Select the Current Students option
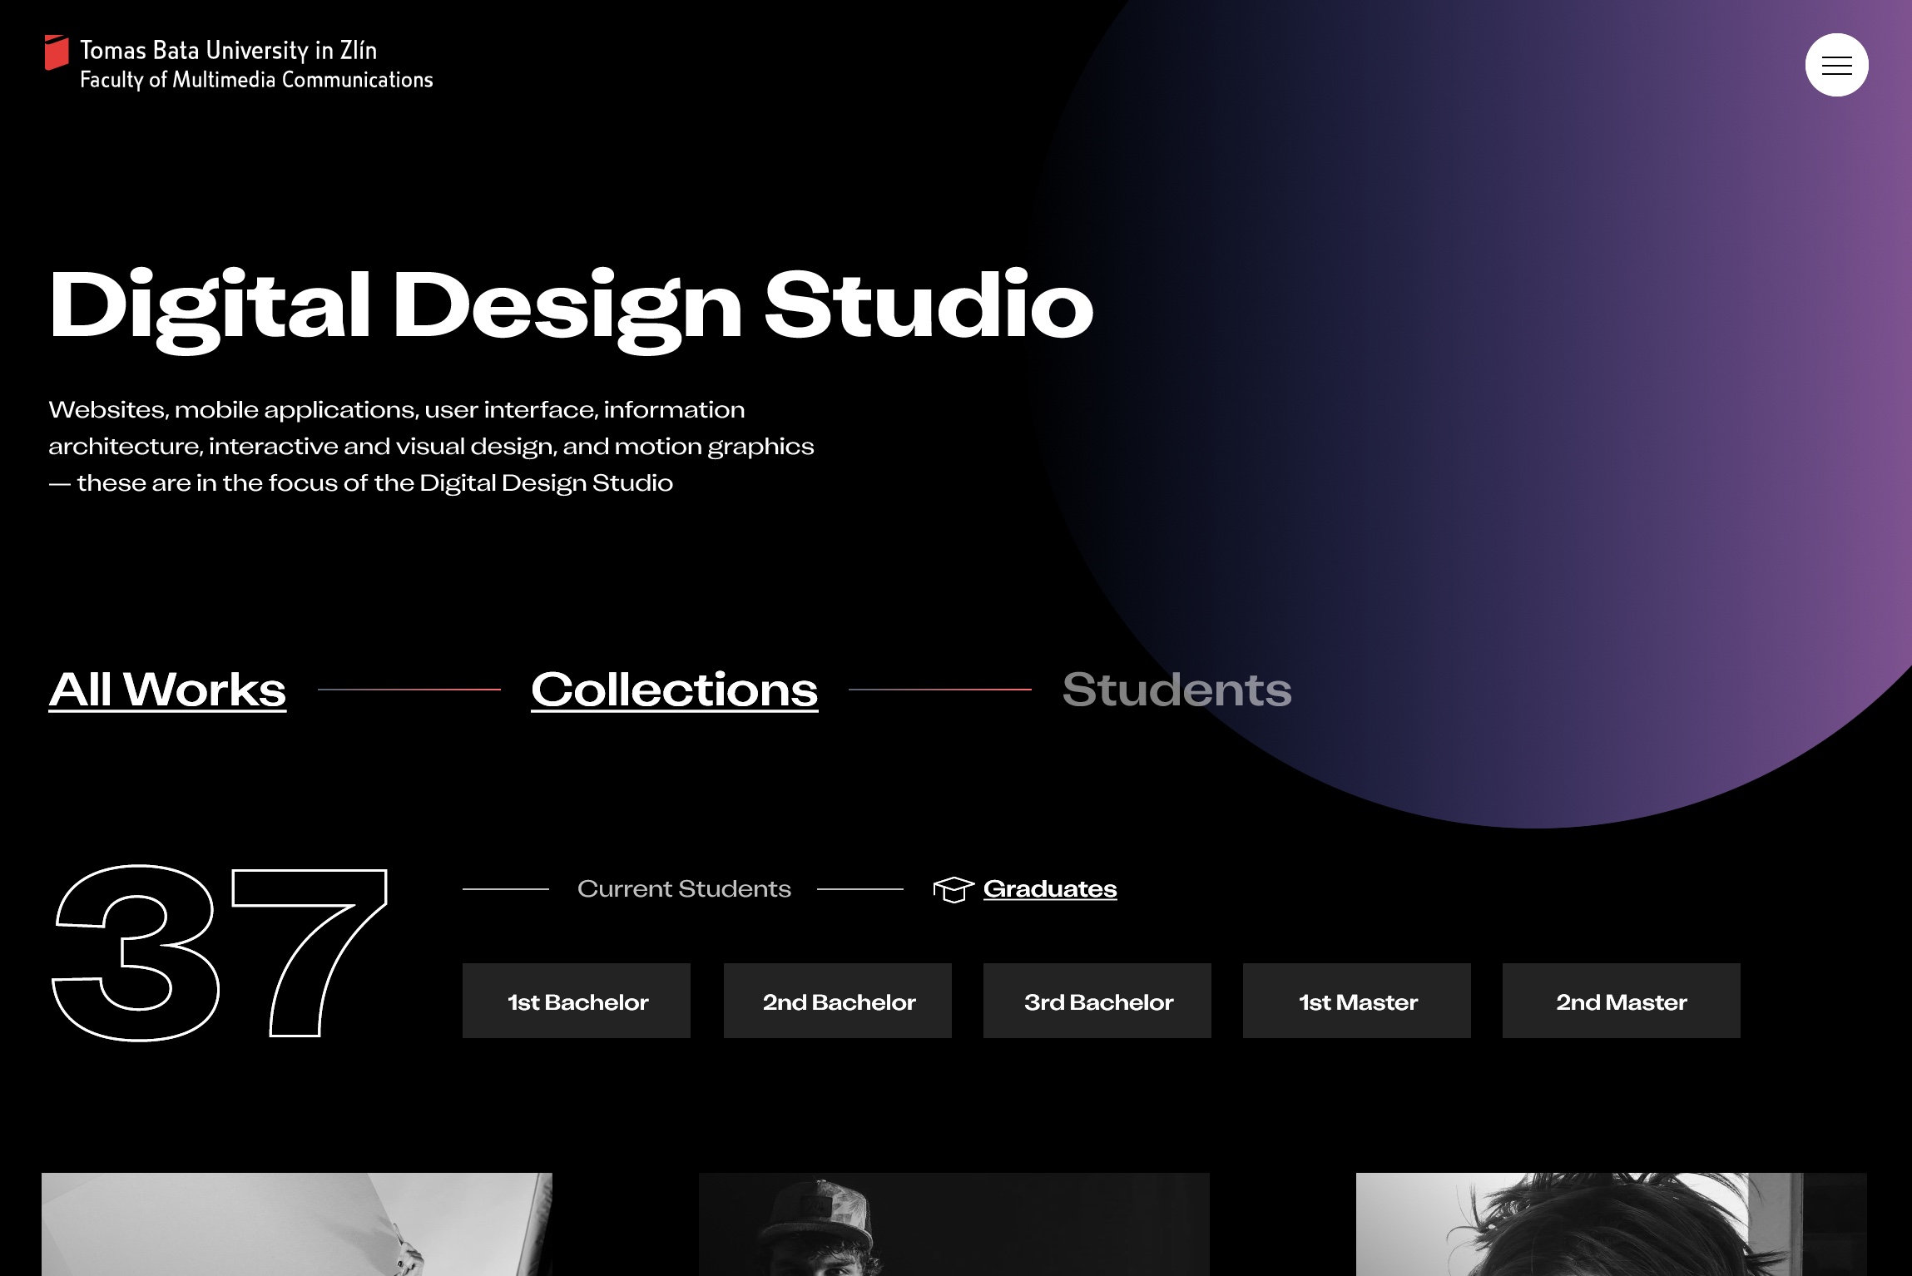Screen dimensions: 1912x1276 click(x=684, y=888)
